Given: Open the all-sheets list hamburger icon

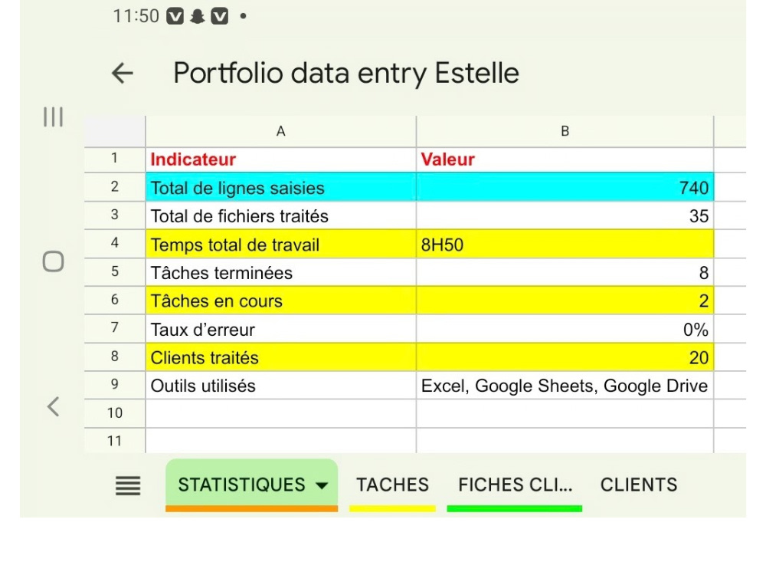Looking at the screenshot, I should [x=128, y=485].
